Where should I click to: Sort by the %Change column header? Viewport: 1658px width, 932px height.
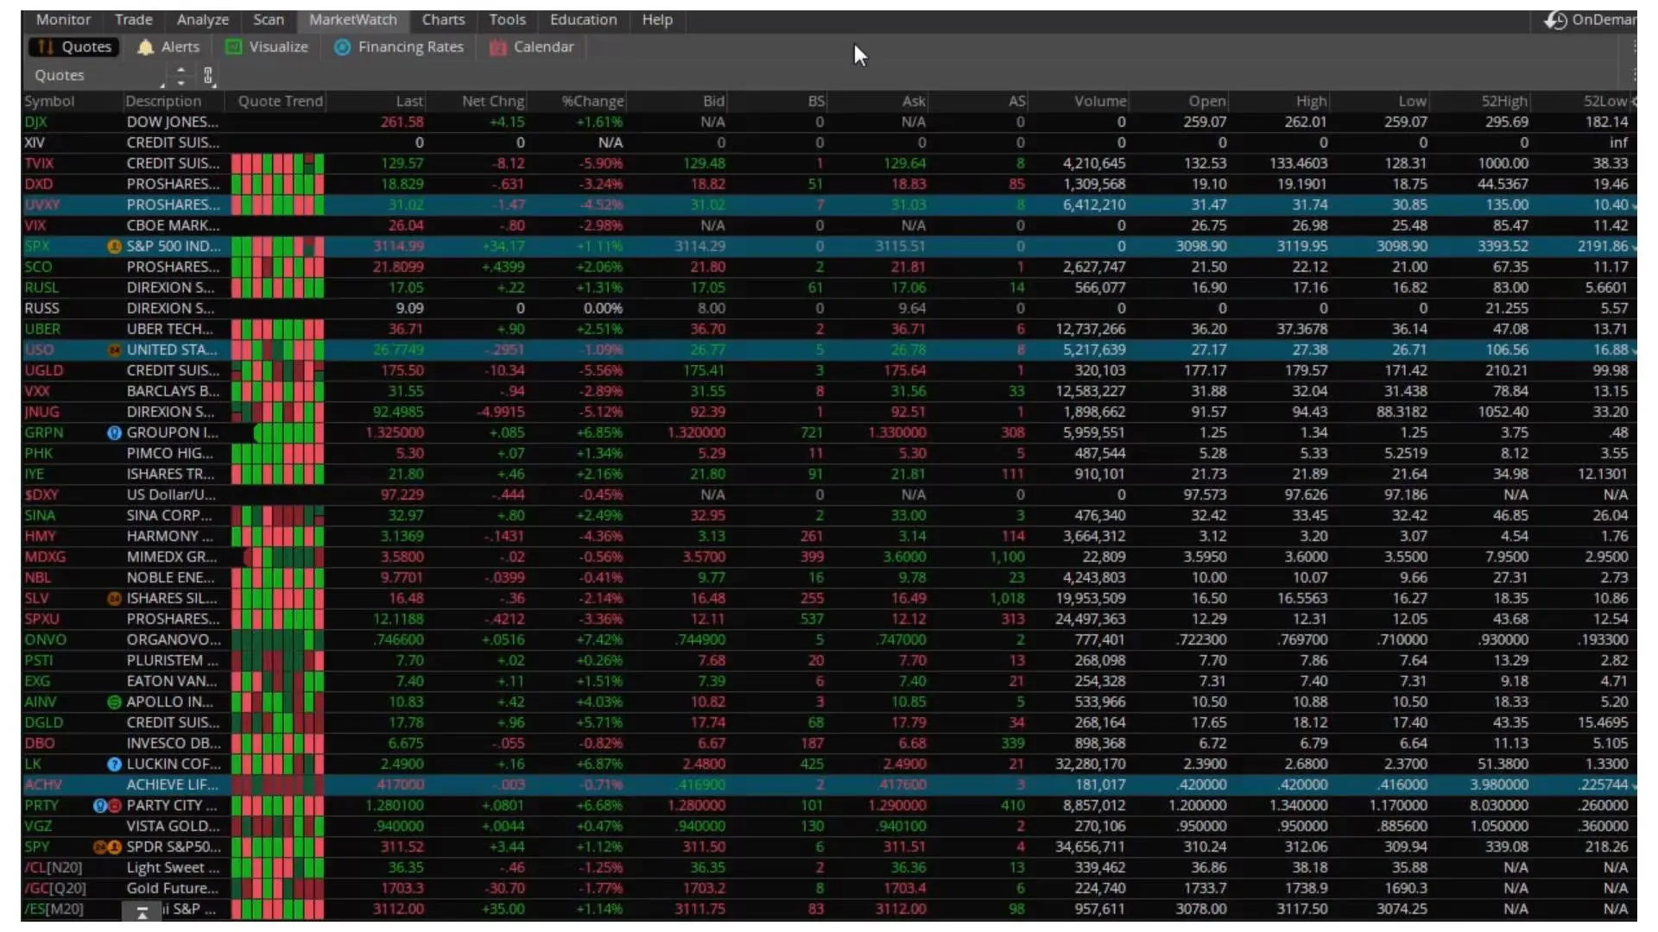point(592,101)
